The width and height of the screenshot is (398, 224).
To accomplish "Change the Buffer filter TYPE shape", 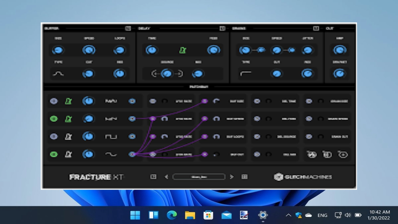I will click(58, 74).
